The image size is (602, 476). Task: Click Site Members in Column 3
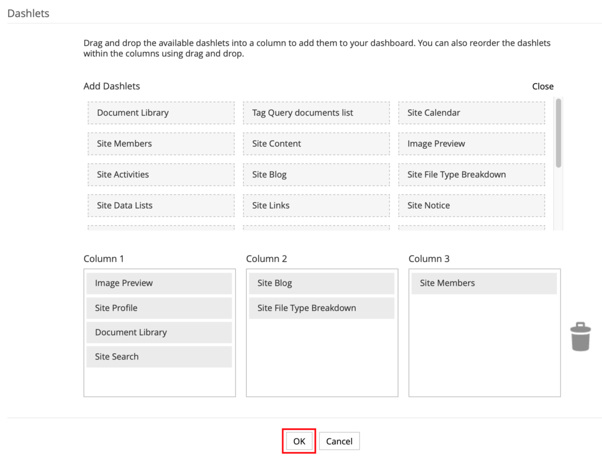point(483,283)
